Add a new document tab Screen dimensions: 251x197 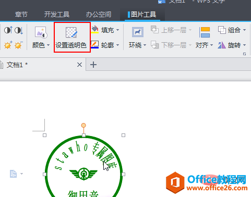(x=93, y=65)
